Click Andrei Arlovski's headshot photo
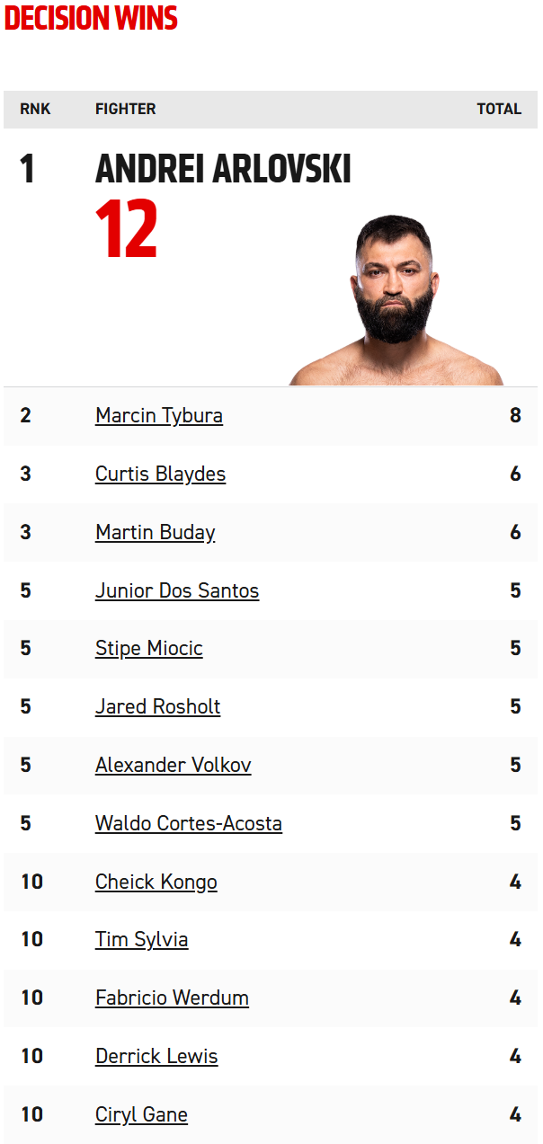Image resolution: width=543 pixels, height=1144 pixels. (396, 300)
